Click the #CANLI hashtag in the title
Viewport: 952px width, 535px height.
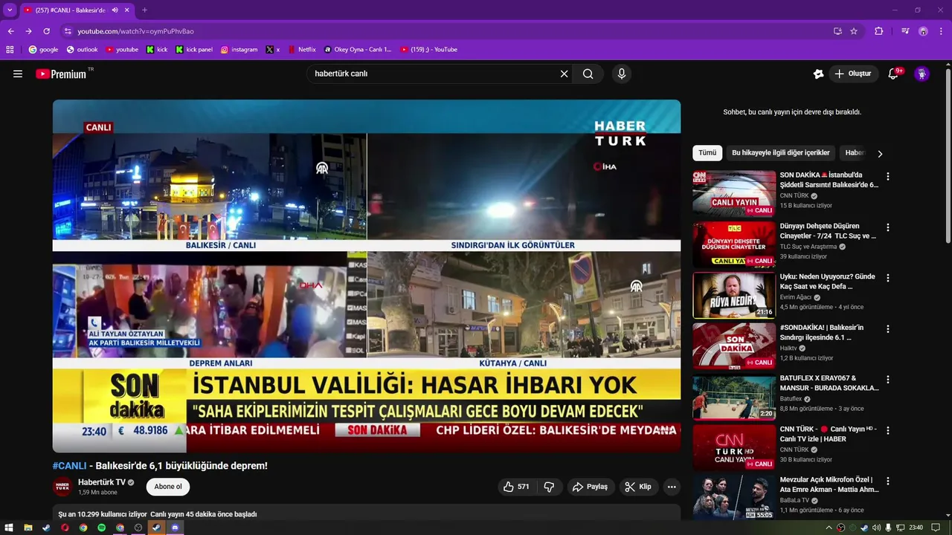pyautogui.click(x=69, y=466)
